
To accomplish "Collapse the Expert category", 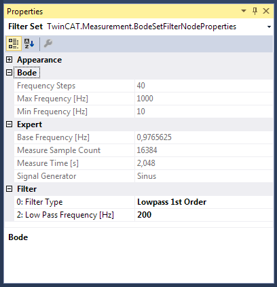I will point(9,124).
